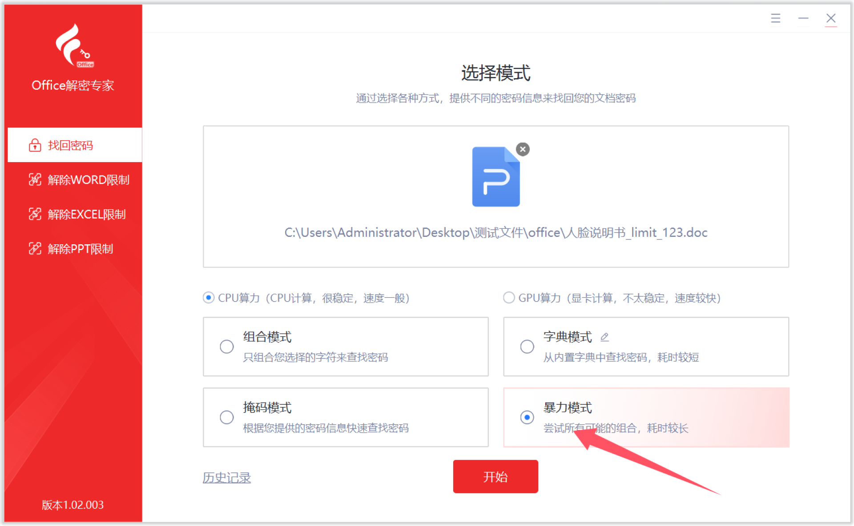Open the 解除PPT限制 sidebar tab
Image resolution: width=854 pixels, height=526 pixels.
[x=75, y=249]
